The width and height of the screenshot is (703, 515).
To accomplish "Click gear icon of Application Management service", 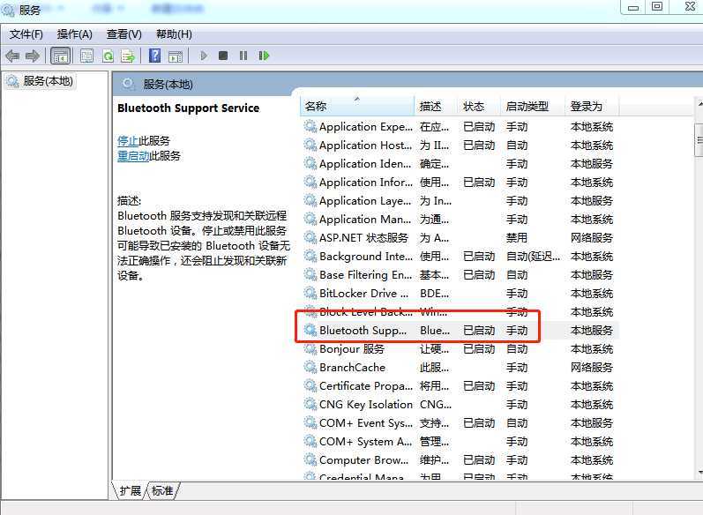I will click(310, 220).
